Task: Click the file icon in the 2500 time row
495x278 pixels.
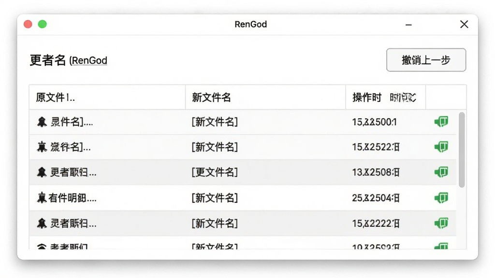Action: click(42, 122)
